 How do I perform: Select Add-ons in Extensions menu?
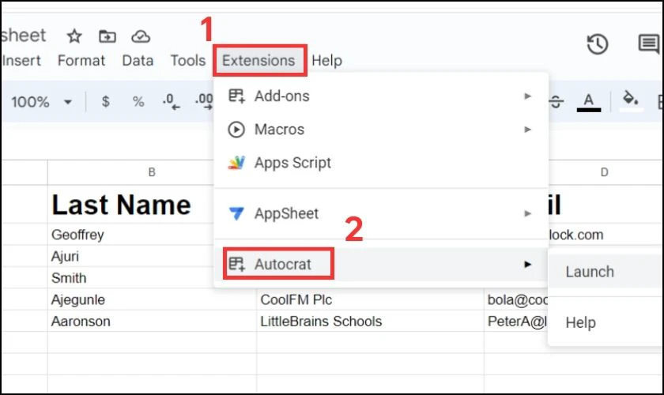click(381, 96)
